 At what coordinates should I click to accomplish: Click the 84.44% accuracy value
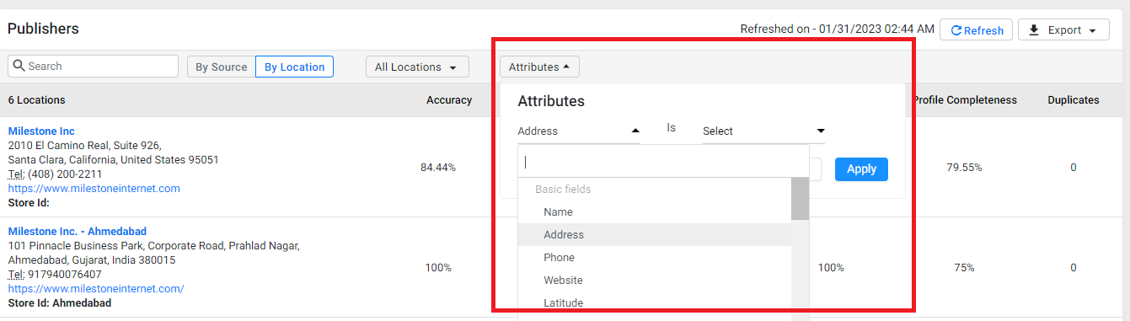(438, 168)
